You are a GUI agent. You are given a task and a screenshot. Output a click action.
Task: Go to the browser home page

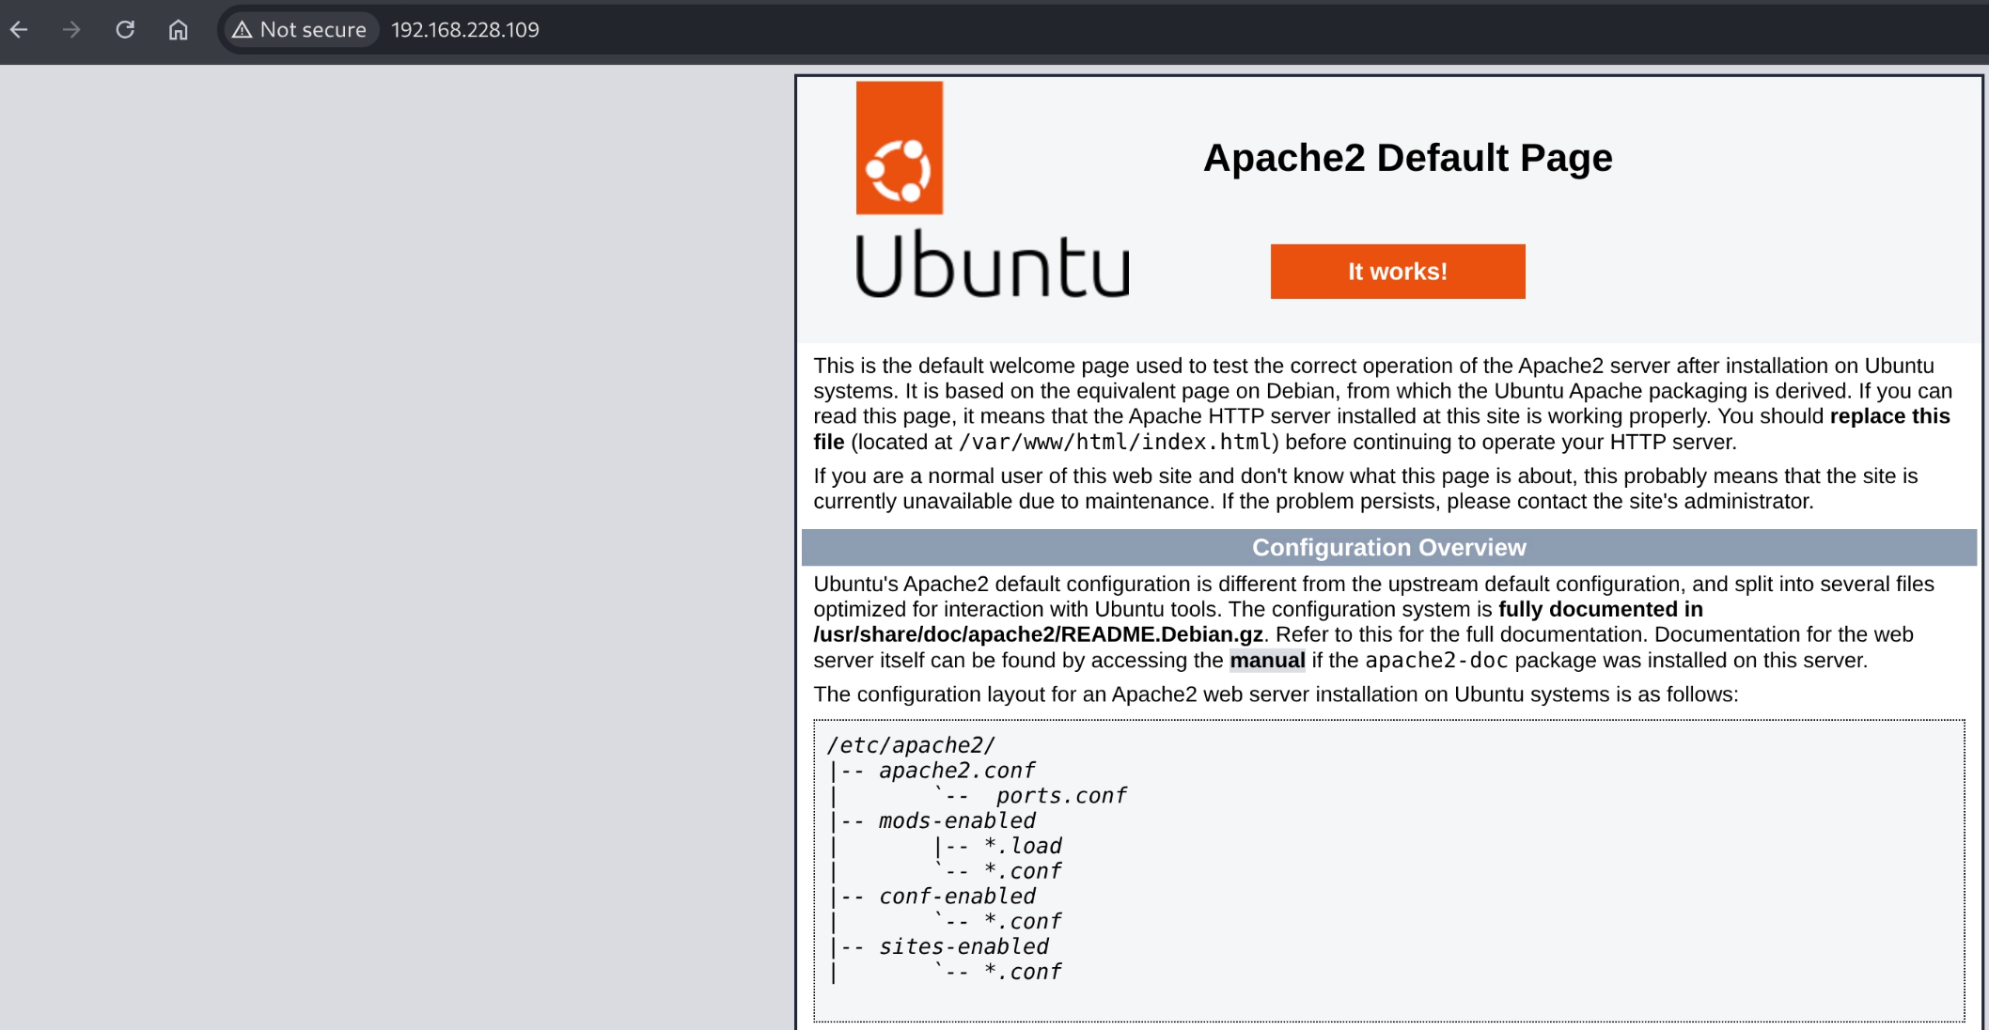click(178, 30)
